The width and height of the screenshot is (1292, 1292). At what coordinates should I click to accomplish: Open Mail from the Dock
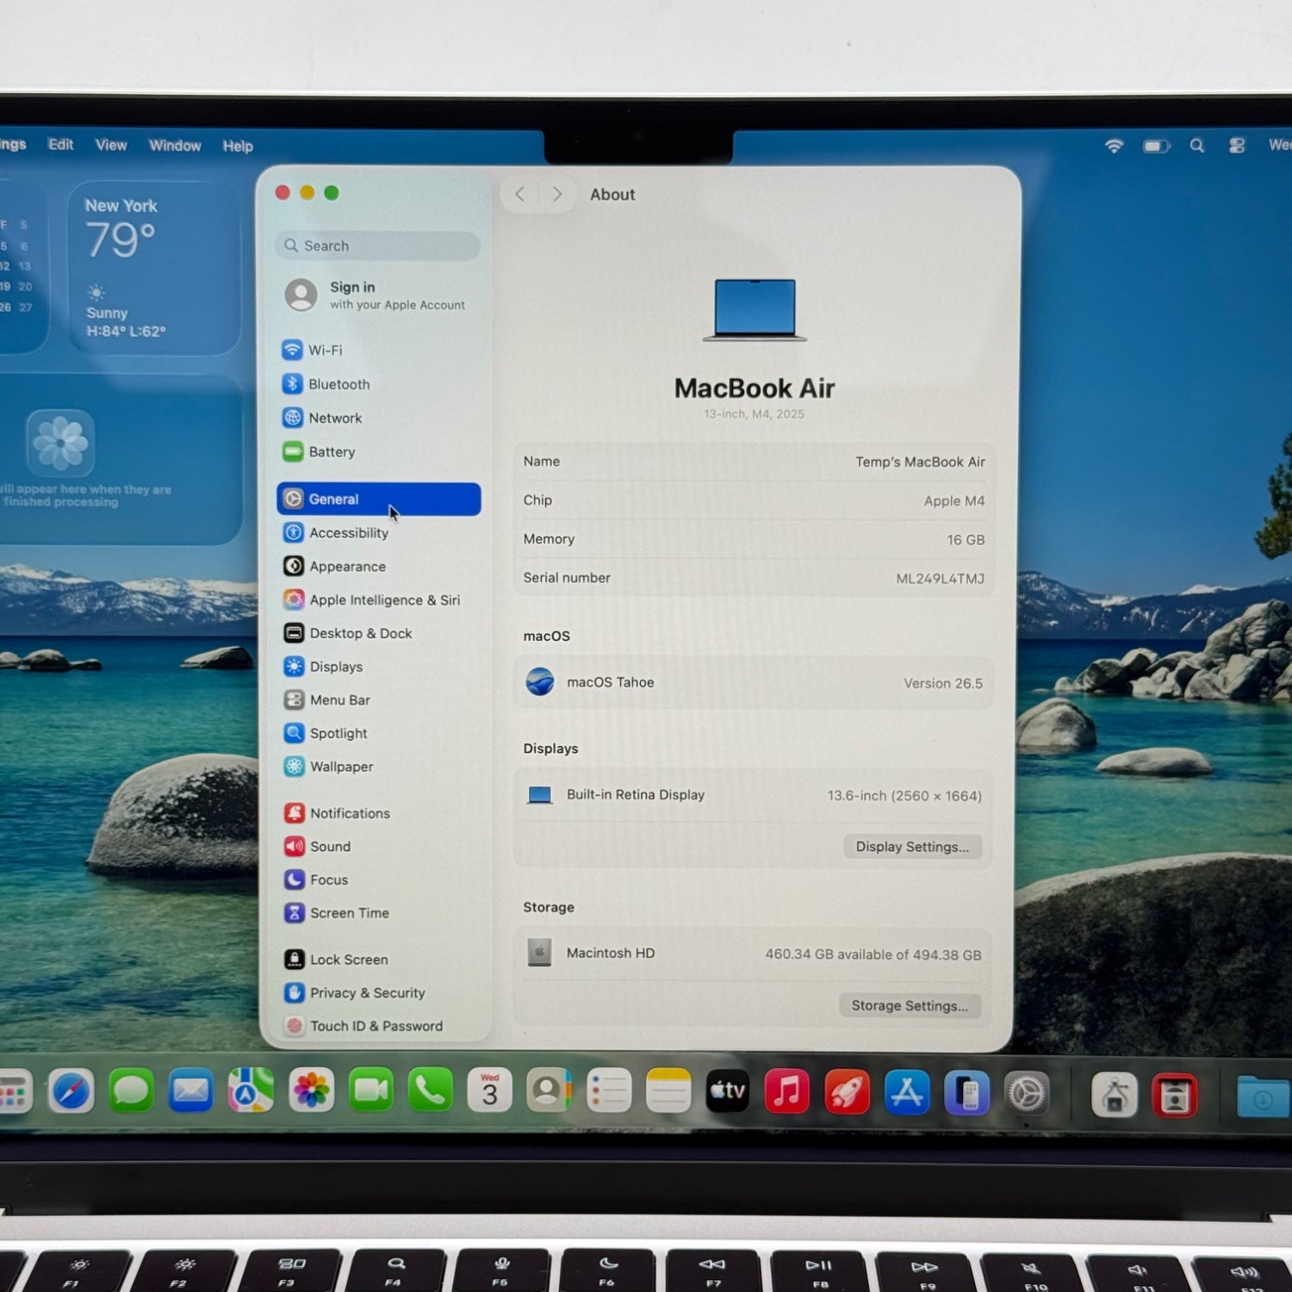coord(191,1091)
